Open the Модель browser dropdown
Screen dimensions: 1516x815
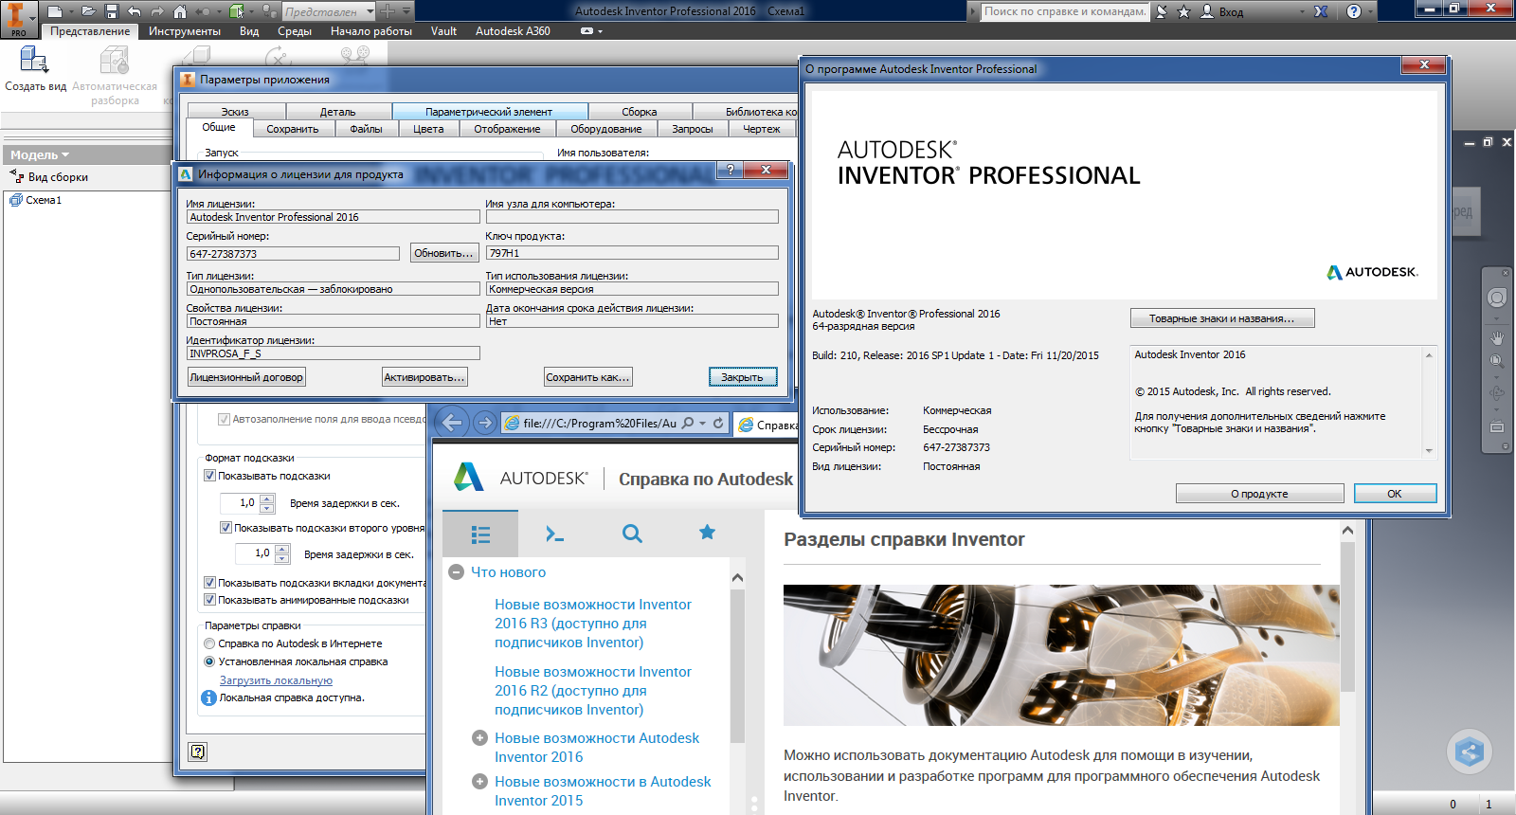coord(65,155)
